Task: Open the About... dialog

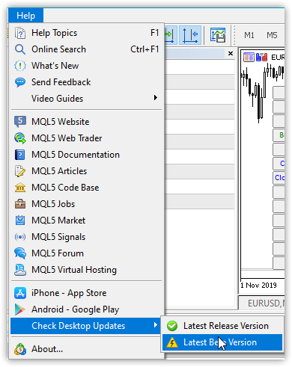Action: (87, 349)
